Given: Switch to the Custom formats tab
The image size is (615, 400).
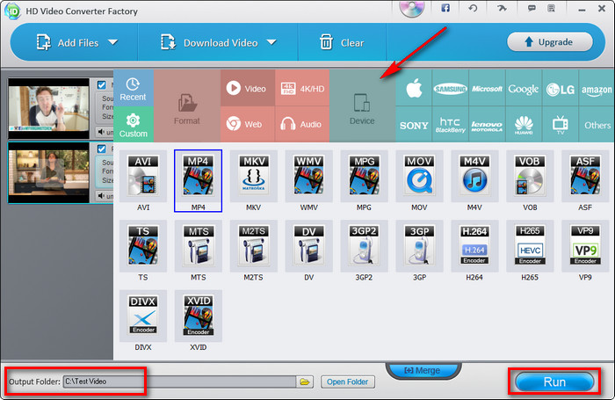Looking at the screenshot, I should 133,125.
